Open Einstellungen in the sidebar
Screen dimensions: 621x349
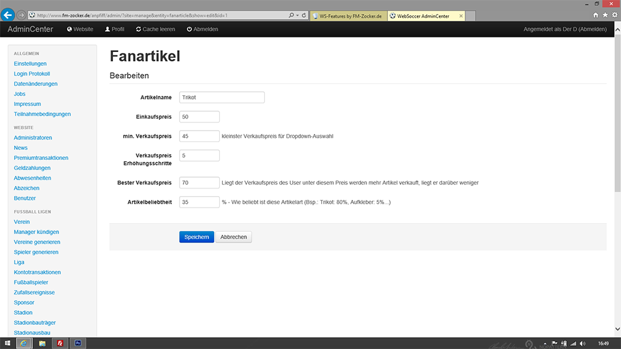pos(30,63)
